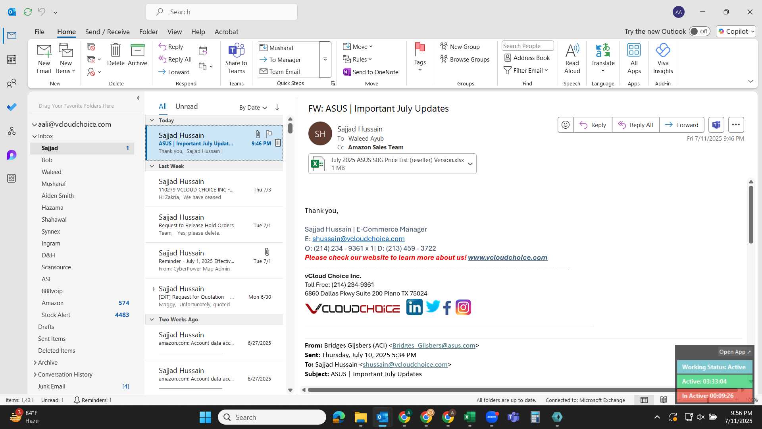Image resolution: width=762 pixels, height=429 pixels.
Task: Switch to the View ribbon tab
Action: [174, 32]
